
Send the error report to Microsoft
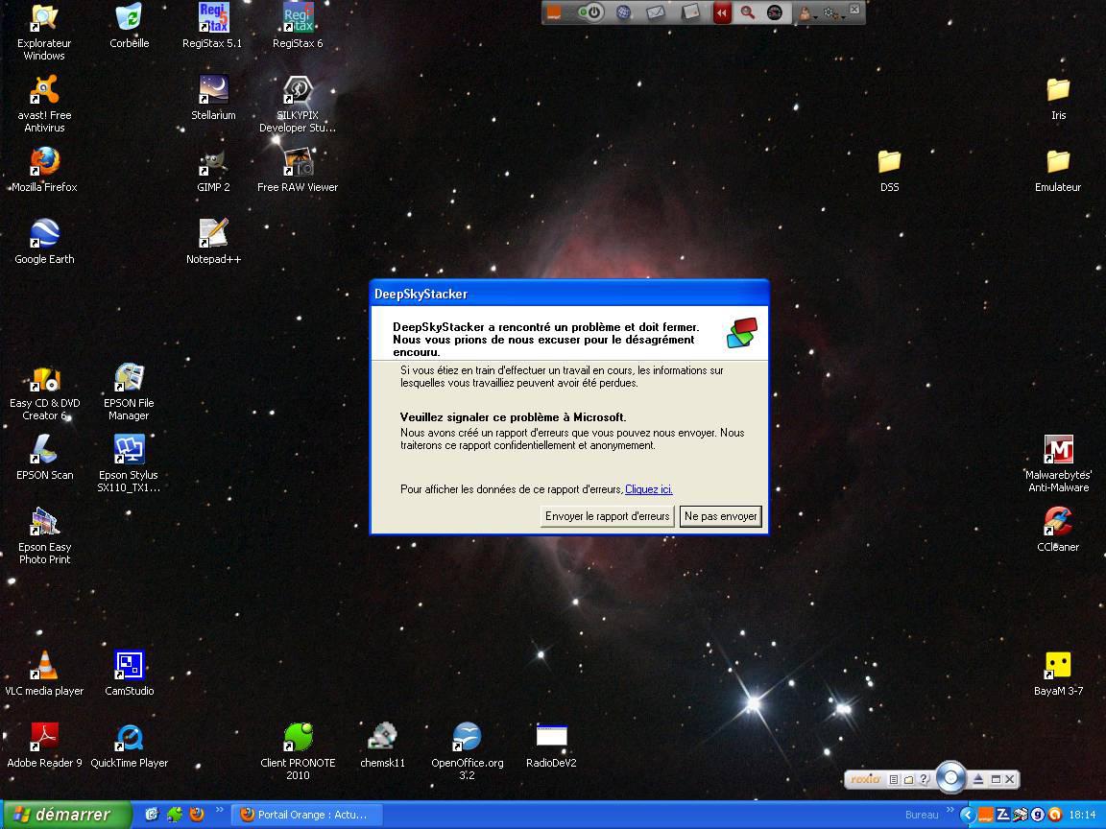point(608,516)
